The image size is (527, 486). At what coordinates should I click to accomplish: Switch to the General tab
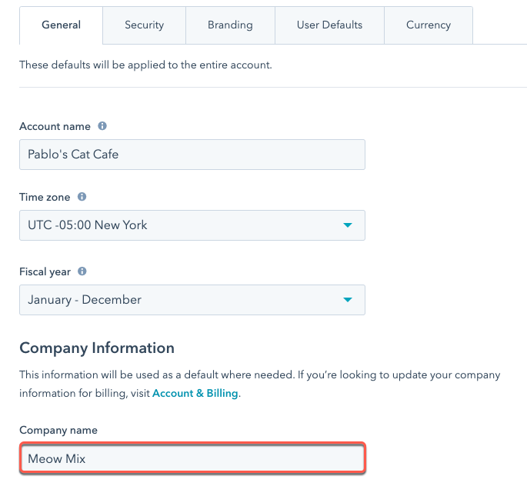62,25
